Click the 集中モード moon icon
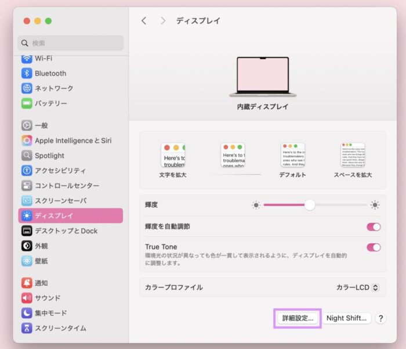 (x=27, y=313)
